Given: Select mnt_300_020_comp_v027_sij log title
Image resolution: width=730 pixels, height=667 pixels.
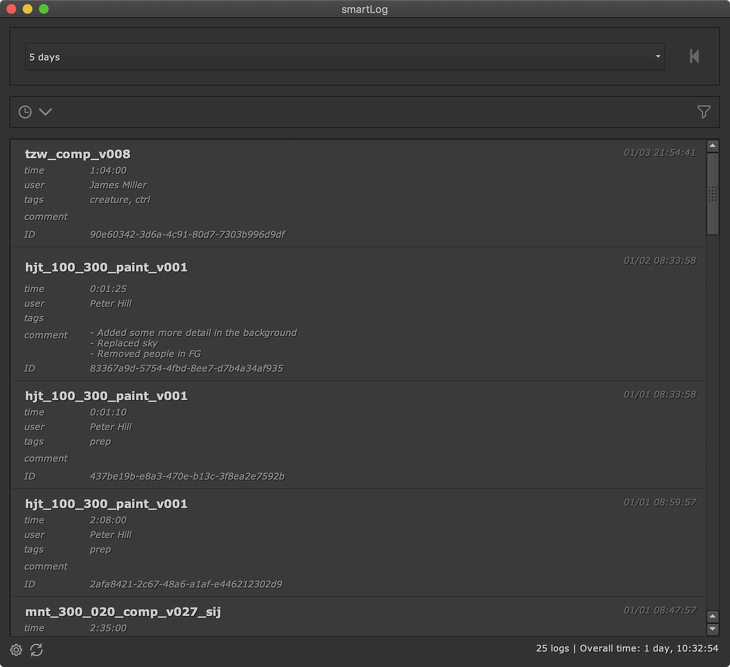Looking at the screenshot, I should coord(123,612).
